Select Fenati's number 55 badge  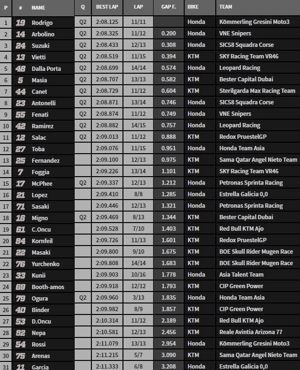(21, 114)
